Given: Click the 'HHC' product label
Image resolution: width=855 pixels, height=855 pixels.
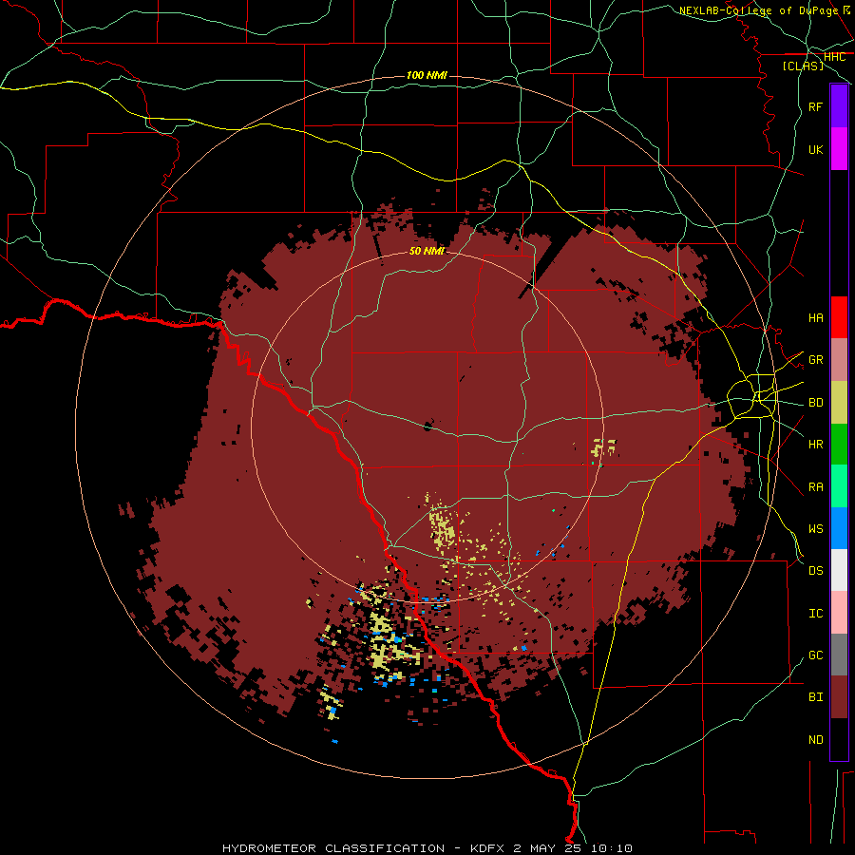Looking at the screenshot, I should (x=834, y=57).
